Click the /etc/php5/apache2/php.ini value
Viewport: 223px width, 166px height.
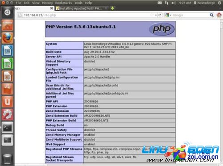[x=102, y=77]
